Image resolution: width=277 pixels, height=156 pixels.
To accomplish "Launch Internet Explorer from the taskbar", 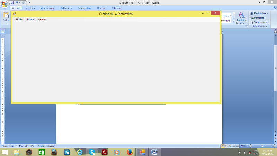I will (x=79, y=152).
